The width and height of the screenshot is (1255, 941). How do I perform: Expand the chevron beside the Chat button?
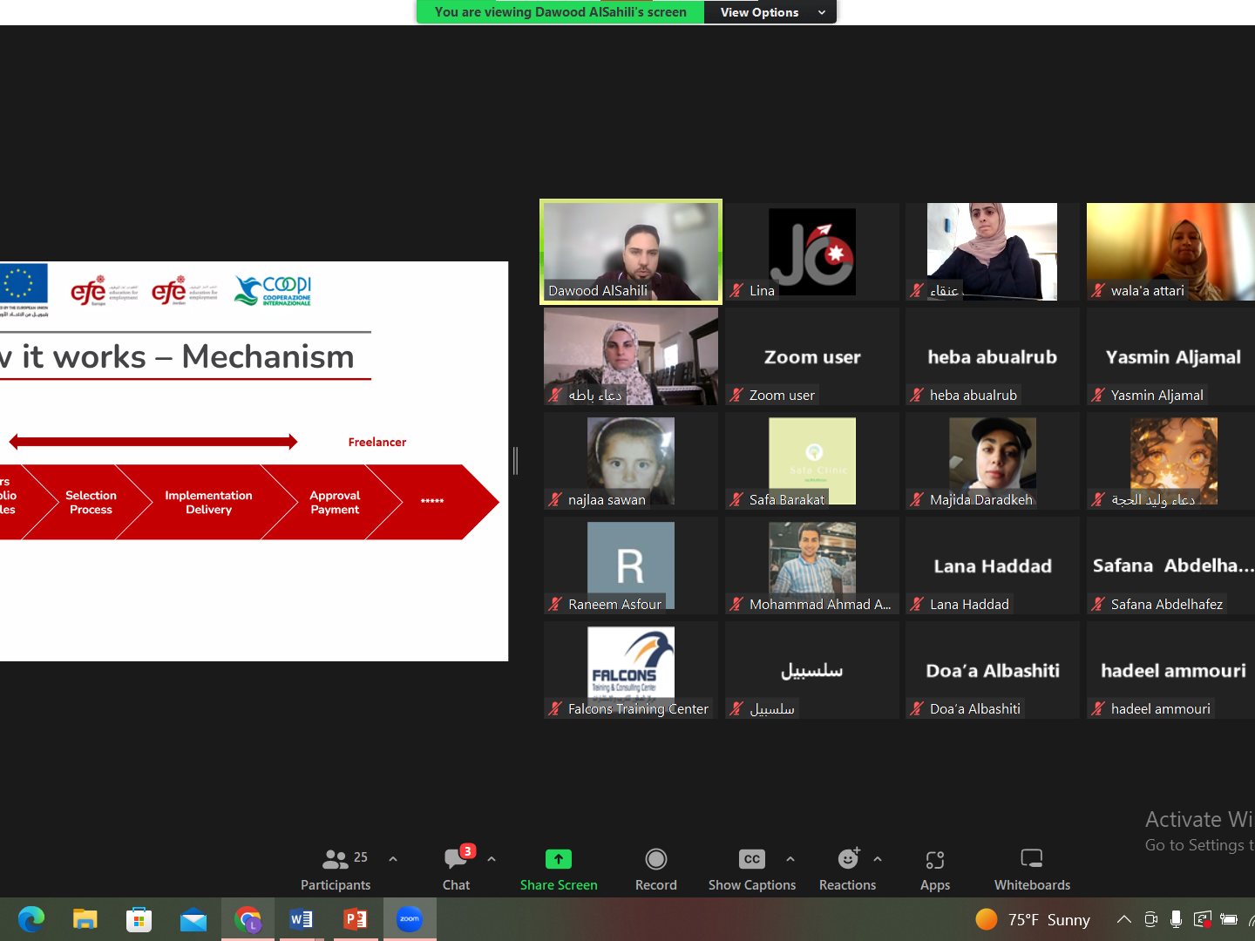point(492,859)
